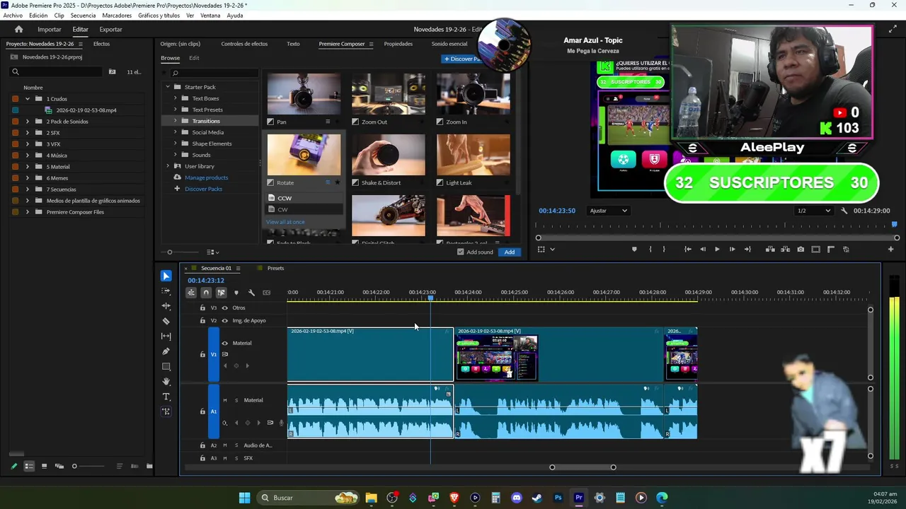906x509 pixels.
Task: Select the Shake & Distort transition thumbnail
Action: click(389, 155)
